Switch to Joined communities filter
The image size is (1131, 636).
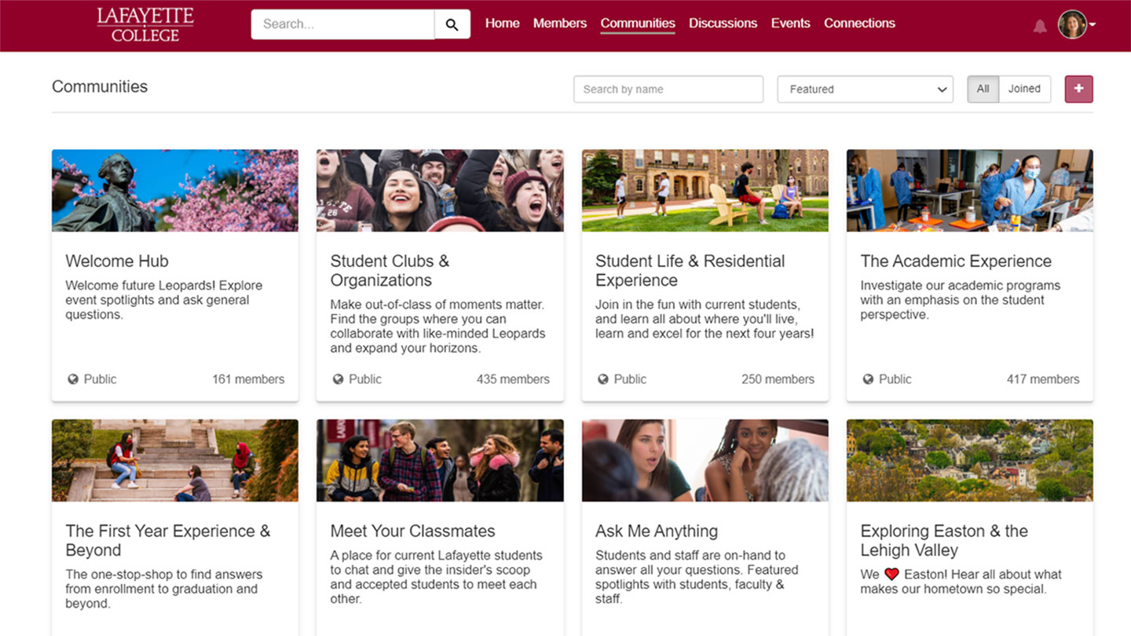coord(1024,89)
